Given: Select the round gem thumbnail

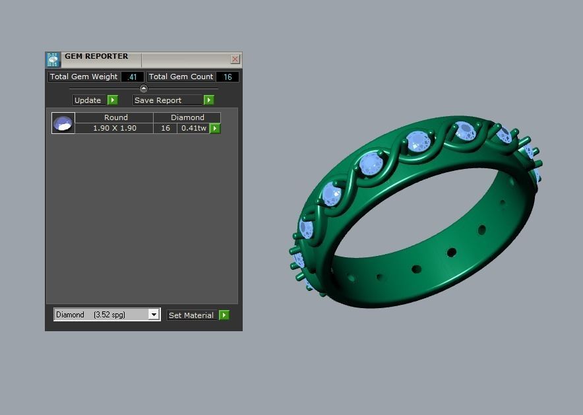Looking at the screenshot, I should (63, 123).
